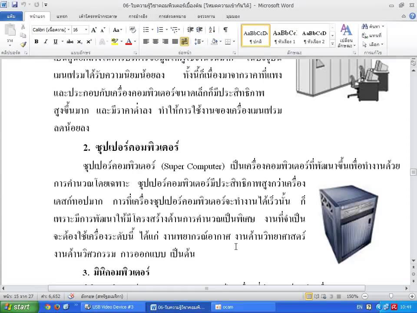Sort text with A-Z icon
417x313 pixels.
click(x=212, y=30)
